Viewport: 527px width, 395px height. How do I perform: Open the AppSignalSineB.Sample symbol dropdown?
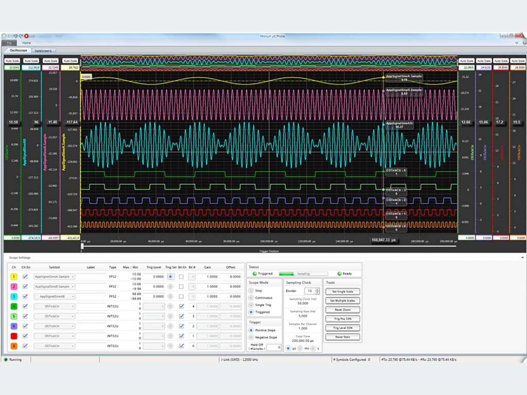click(x=54, y=286)
